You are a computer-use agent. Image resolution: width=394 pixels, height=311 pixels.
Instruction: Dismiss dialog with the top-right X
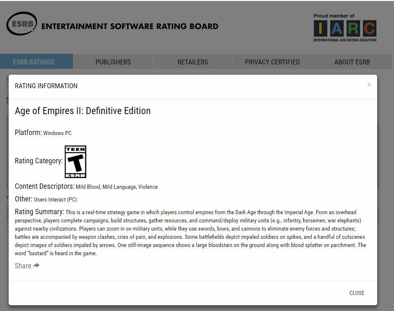369,85
